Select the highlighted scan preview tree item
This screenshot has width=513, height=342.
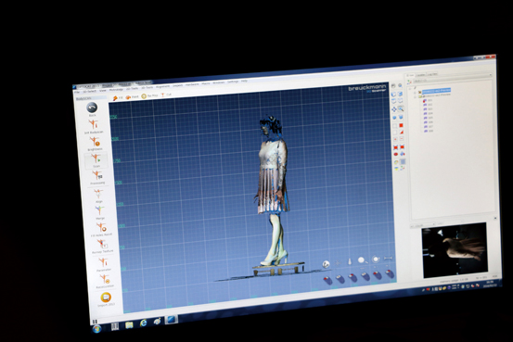(436, 91)
